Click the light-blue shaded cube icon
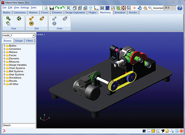 click(91, 8)
